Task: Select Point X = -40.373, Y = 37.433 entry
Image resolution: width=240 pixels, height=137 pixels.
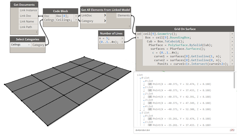Action: click(179, 91)
